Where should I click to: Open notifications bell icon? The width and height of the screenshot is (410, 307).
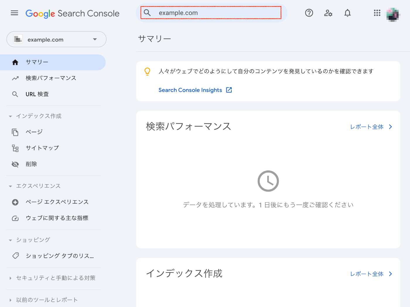(x=347, y=13)
